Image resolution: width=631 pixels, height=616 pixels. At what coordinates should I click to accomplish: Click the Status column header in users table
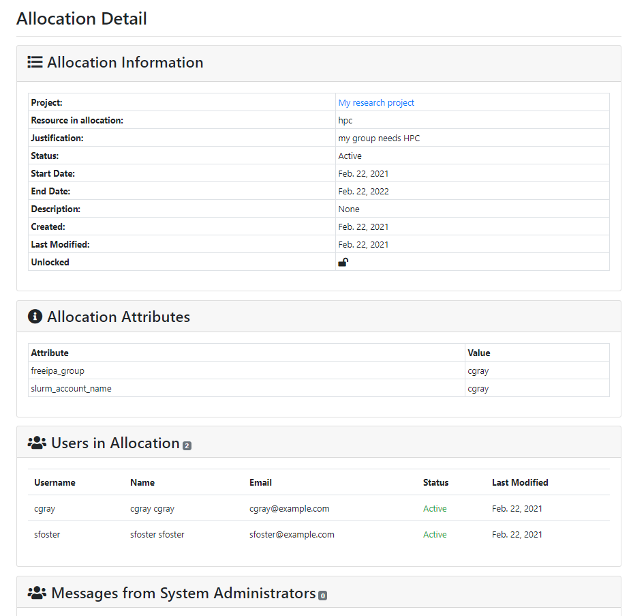[x=435, y=482]
